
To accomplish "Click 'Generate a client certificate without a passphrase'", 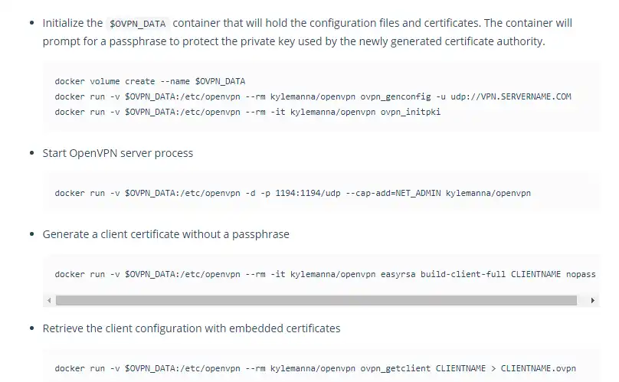I will point(165,234).
